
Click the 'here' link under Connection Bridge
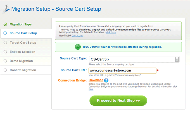point(91,89)
